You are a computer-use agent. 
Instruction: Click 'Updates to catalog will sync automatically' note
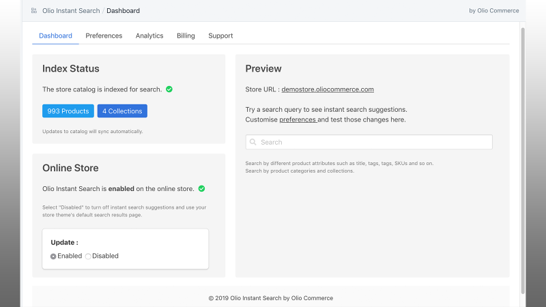(x=93, y=132)
